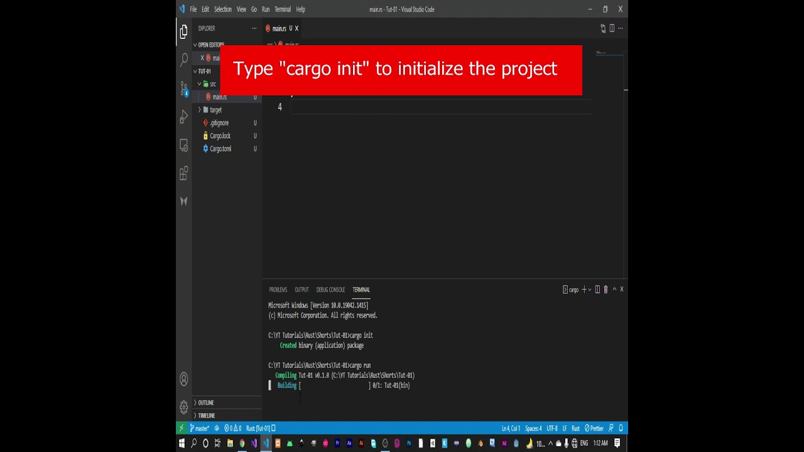This screenshot has height=452, width=804.
Task: Maximize the terminal panel size
Action: [614, 289]
